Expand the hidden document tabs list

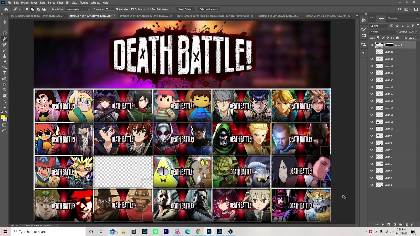[x=357, y=16]
